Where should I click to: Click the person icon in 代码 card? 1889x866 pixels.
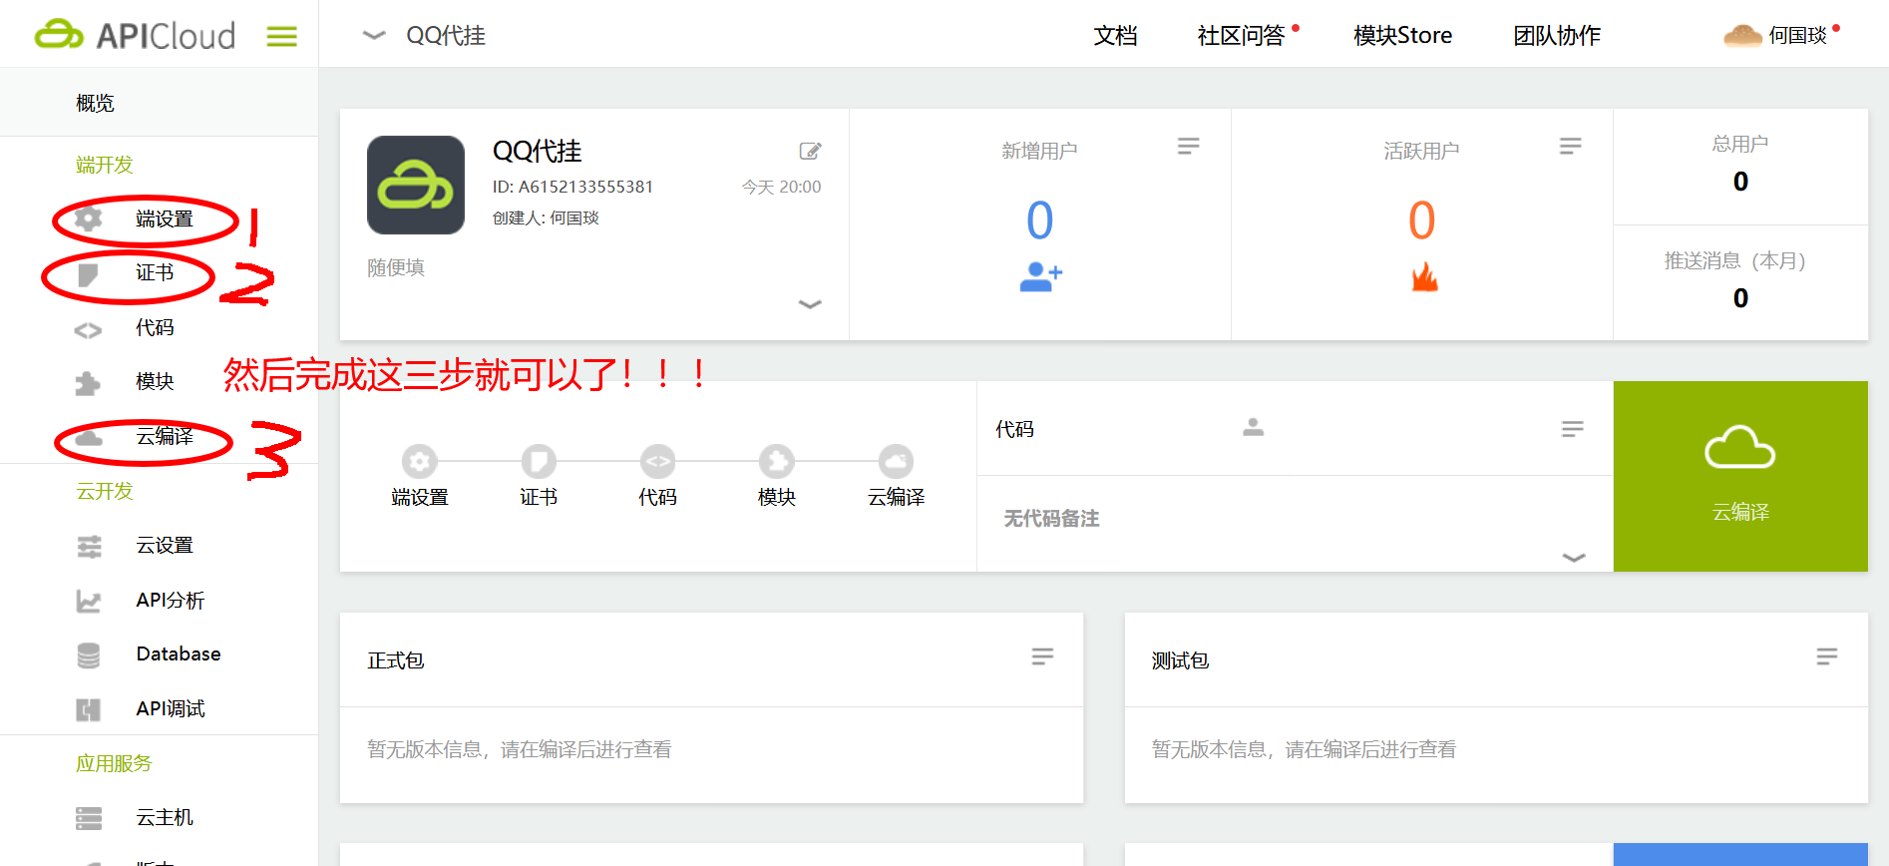pos(1254,427)
